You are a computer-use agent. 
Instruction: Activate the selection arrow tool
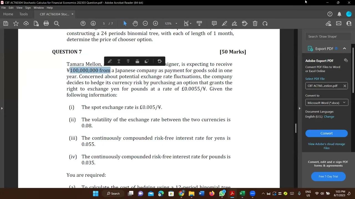click(x=125, y=23)
